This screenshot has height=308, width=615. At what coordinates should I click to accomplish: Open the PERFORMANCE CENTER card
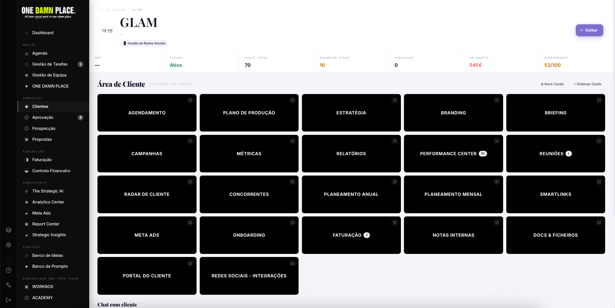[453, 154]
